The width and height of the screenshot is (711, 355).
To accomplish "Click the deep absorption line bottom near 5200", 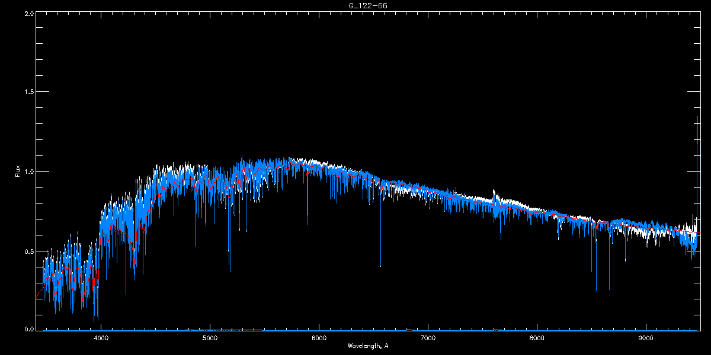I will pyautogui.click(x=230, y=270).
